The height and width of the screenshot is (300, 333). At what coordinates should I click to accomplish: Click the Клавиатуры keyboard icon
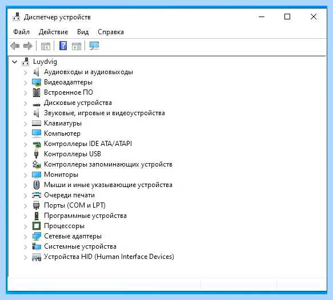coord(37,123)
